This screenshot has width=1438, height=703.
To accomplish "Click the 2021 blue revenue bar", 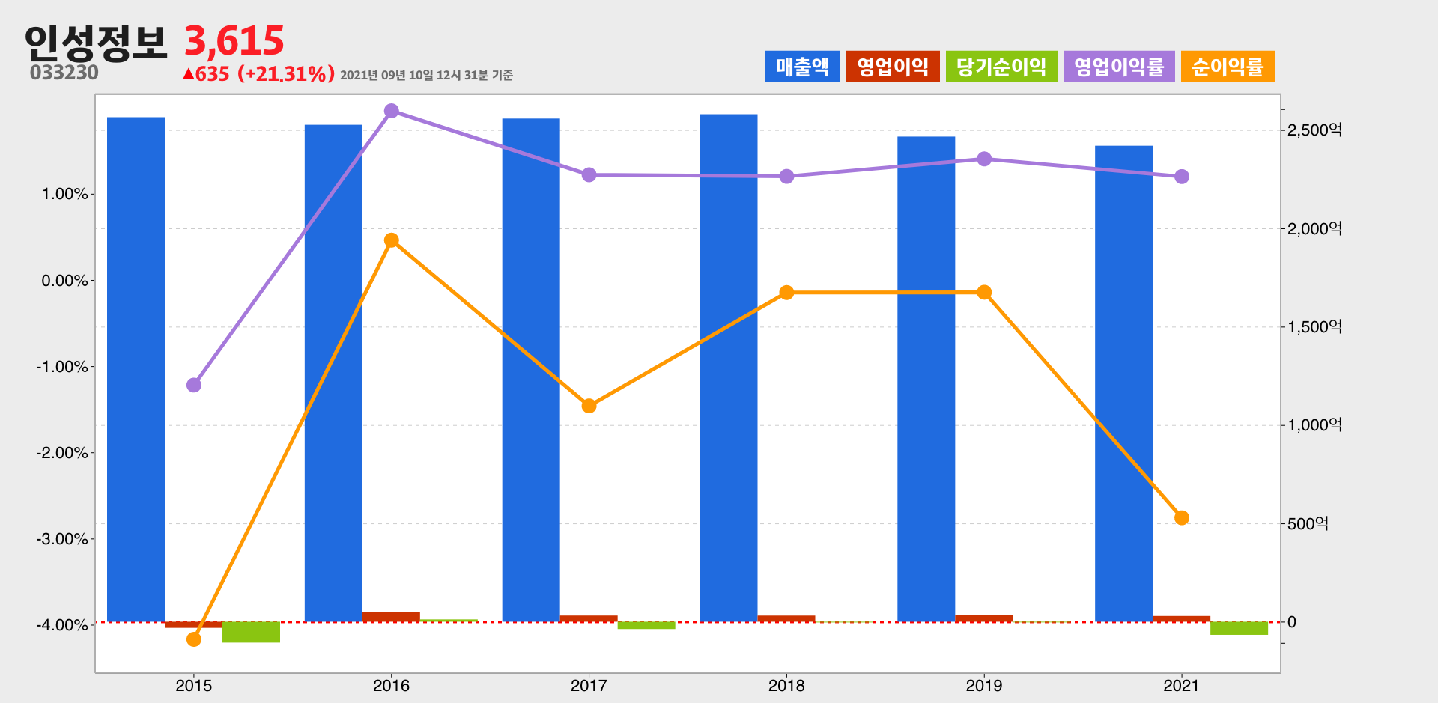I will [1124, 383].
